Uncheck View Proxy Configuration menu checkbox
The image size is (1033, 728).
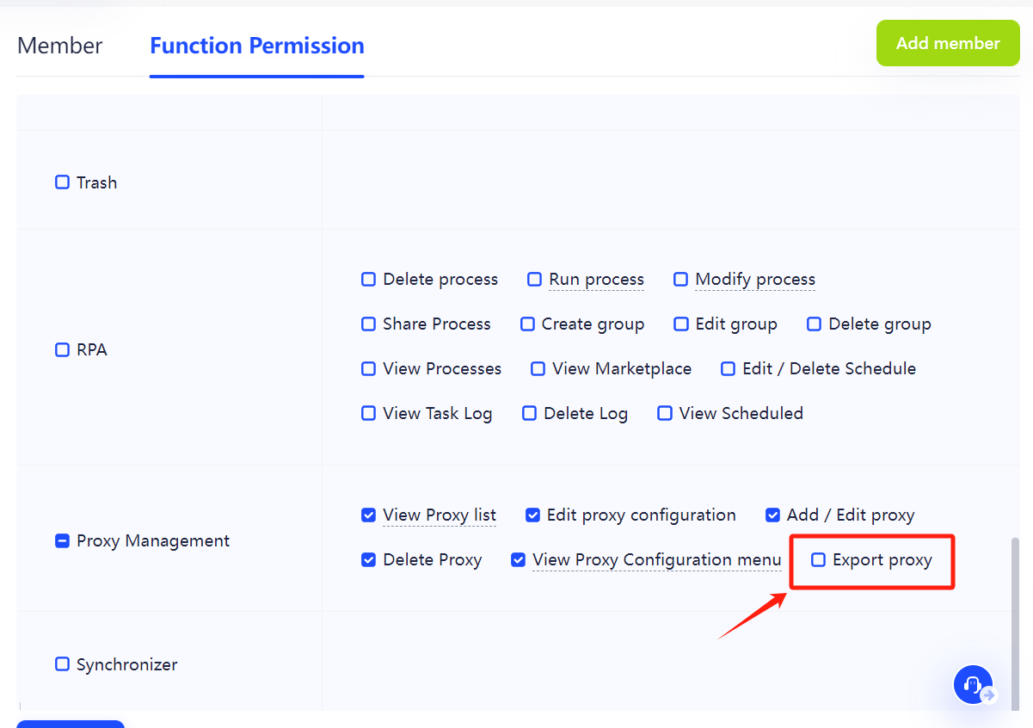click(x=518, y=560)
